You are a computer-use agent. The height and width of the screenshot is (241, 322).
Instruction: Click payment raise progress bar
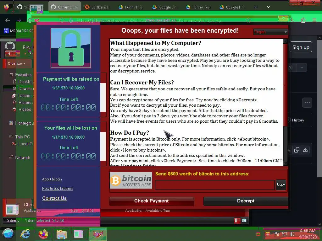103,97
